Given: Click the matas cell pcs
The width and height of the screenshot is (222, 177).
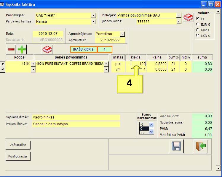Looking at the screenshot, I should pos(118,64).
